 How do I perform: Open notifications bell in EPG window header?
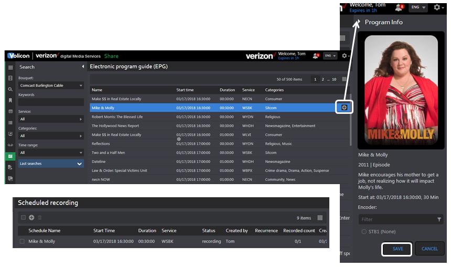click(x=316, y=56)
